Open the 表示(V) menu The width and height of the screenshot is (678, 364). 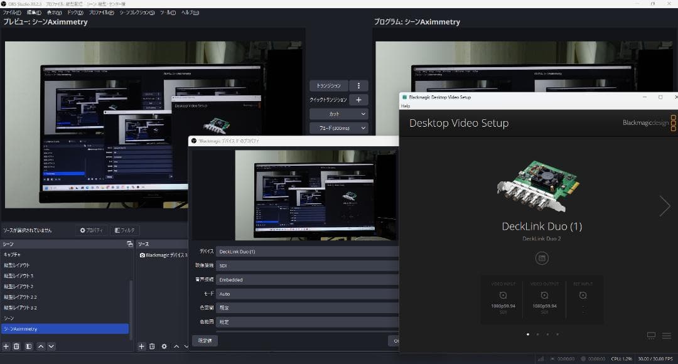(x=54, y=13)
